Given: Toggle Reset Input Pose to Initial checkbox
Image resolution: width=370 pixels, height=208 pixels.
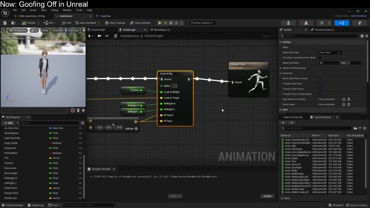Looking at the screenshot, I should point(320,79).
